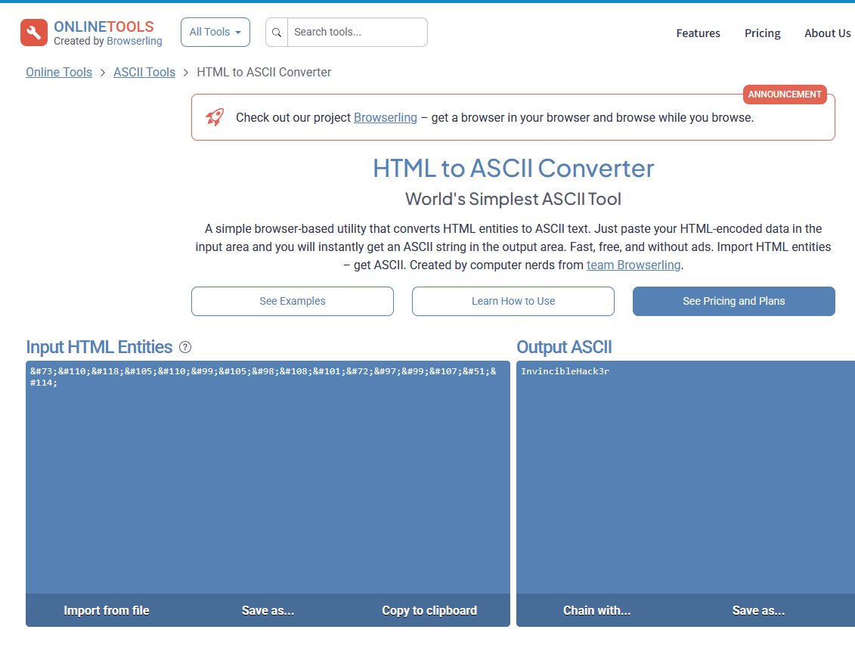Click Save as... under the output area
This screenshot has width=855, height=645.
pyautogui.click(x=758, y=611)
